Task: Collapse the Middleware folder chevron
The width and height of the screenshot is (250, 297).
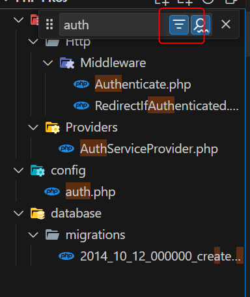Action: [x=48, y=63]
